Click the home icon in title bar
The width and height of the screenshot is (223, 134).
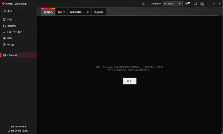[144, 4]
